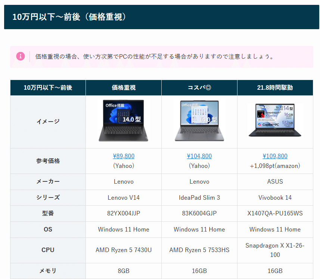Viewport: 320px width, 279px height.
Task: Select Windows 11 Home in コスパ◎ column
Action: 199,229
